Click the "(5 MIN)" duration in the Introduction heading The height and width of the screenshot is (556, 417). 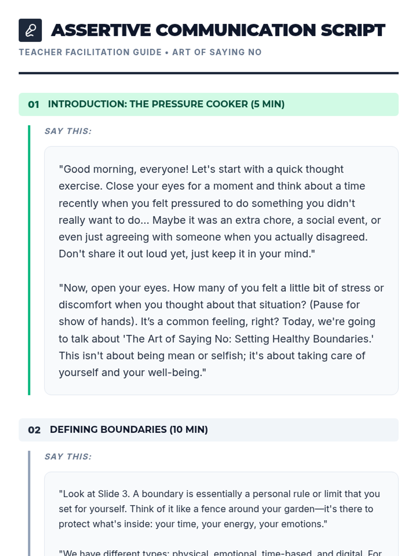(268, 104)
